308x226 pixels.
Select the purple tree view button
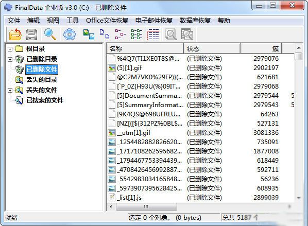click(x=120, y=34)
